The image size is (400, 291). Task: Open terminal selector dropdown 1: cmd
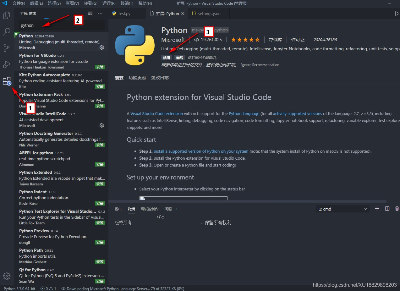[x=343, y=209]
